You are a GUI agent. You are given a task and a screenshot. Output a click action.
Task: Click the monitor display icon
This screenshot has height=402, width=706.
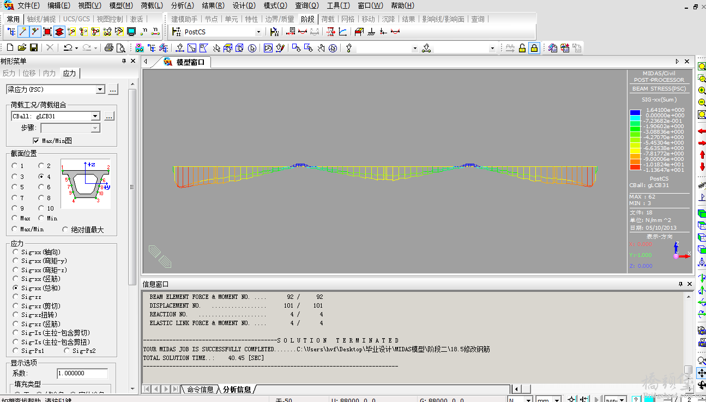pyautogui.click(x=131, y=32)
